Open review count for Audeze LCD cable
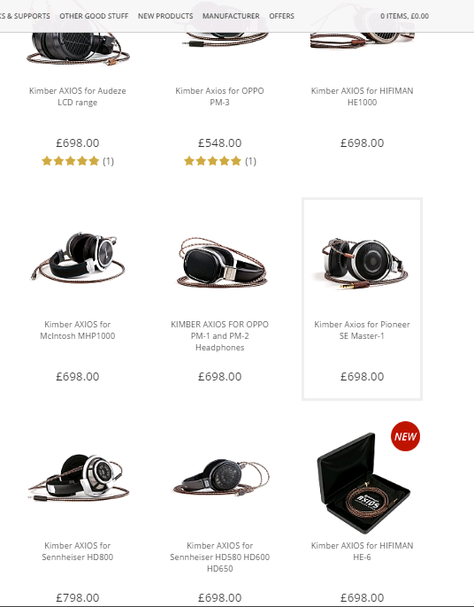Screen dimensions: 474x607 (x=109, y=161)
